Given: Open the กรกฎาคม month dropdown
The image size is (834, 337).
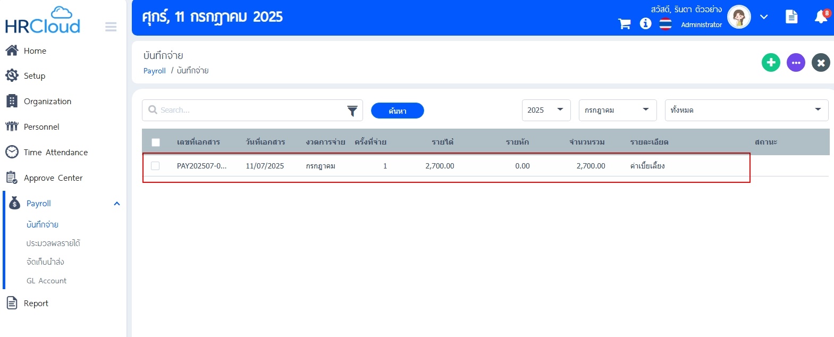Looking at the screenshot, I should [x=617, y=110].
